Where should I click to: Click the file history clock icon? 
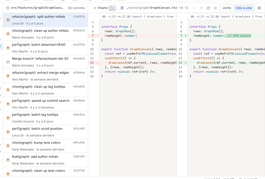8,8
